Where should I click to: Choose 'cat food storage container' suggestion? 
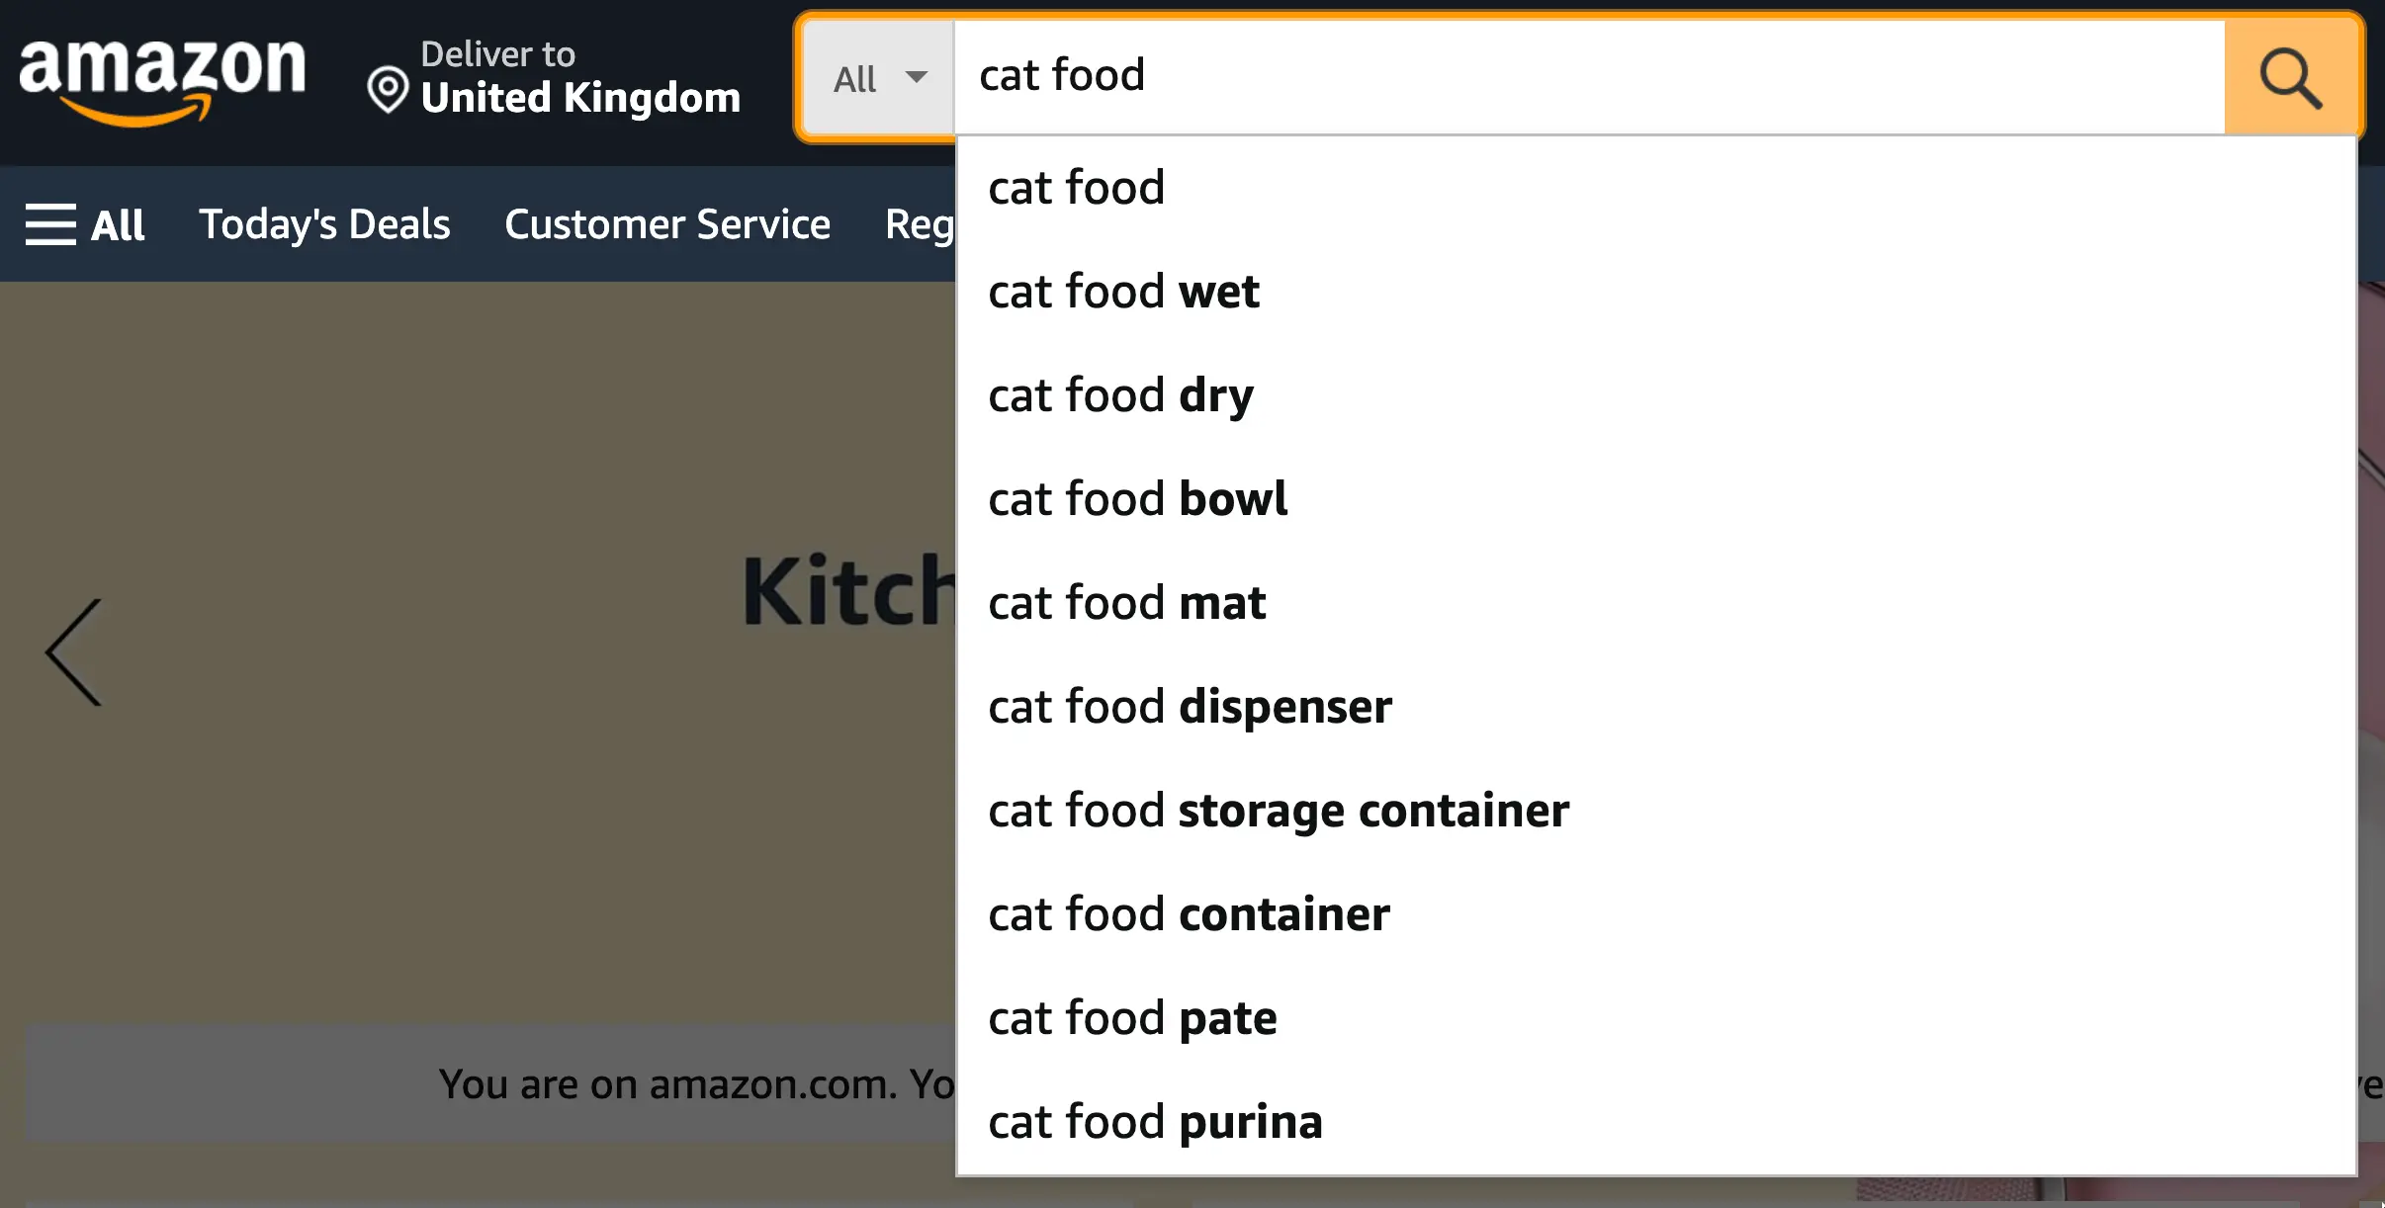(x=1278, y=811)
